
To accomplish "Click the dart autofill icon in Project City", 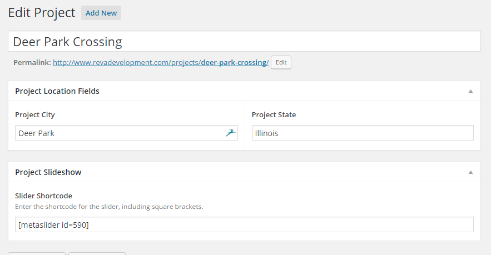I will [231, 133].
